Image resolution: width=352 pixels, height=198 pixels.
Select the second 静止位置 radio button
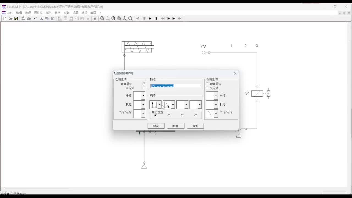tap(169, 116)
